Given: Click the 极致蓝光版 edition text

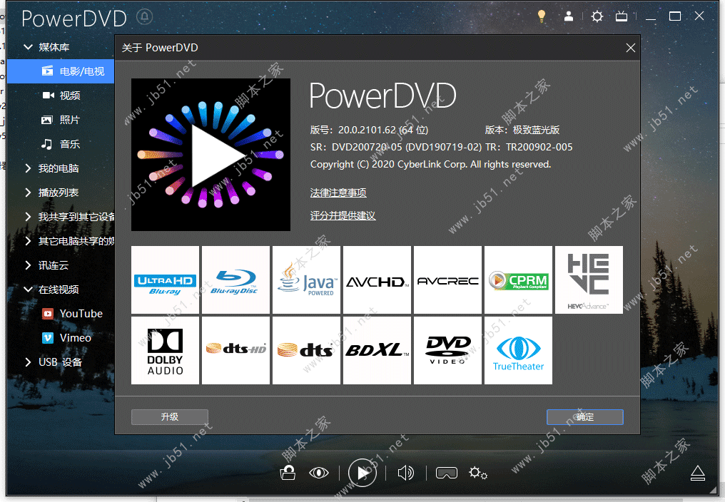Looking at the screenshot, I should click(x=536, y=130).
